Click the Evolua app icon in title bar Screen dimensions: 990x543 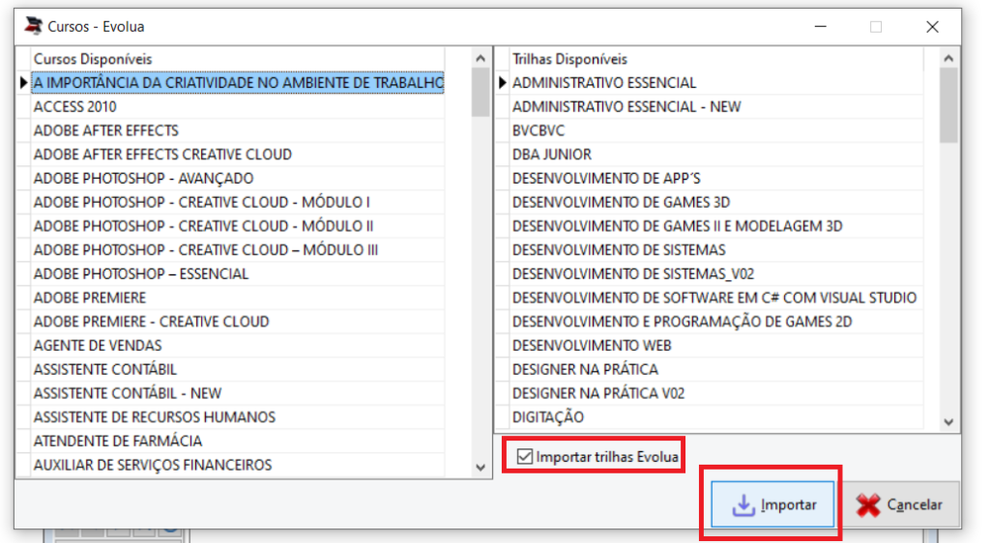click(x=33, y=26)
